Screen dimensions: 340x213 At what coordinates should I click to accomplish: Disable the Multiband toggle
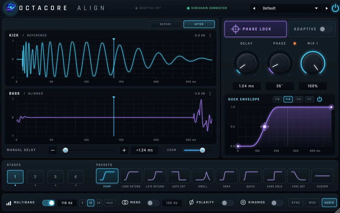tap(48, 203)
